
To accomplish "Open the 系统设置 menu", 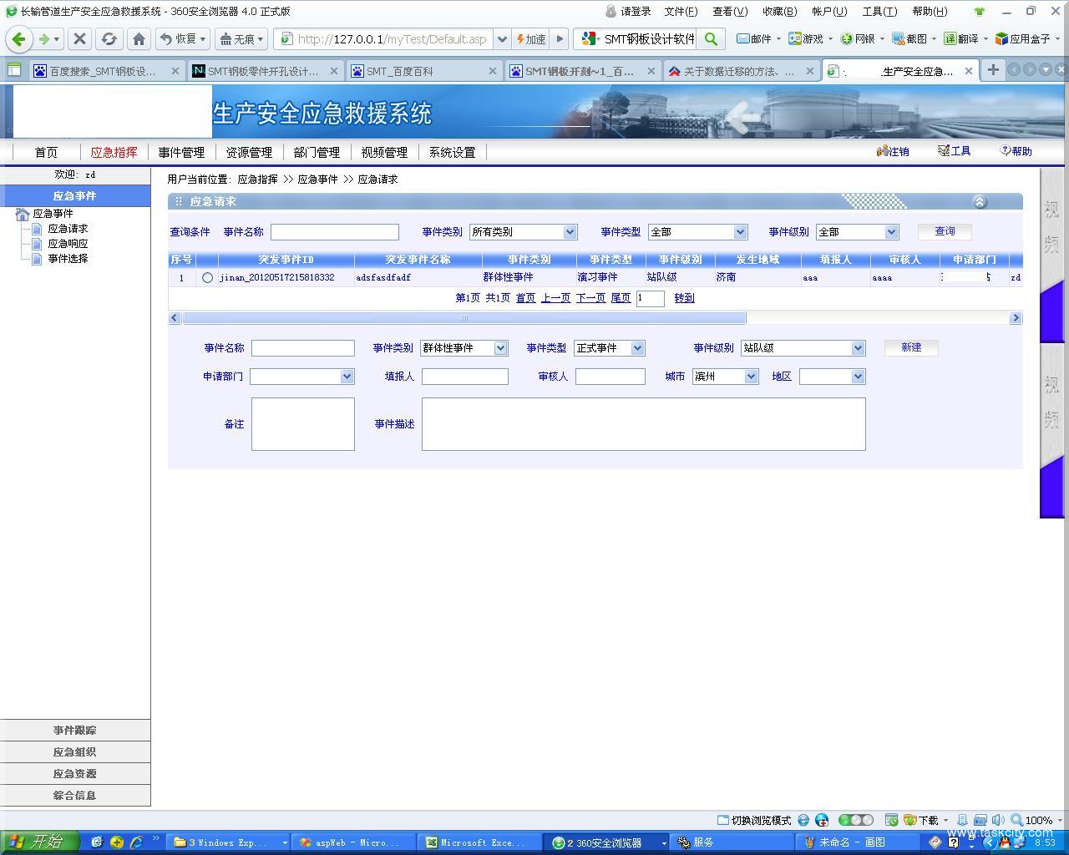I will click(x=452, y=152).
